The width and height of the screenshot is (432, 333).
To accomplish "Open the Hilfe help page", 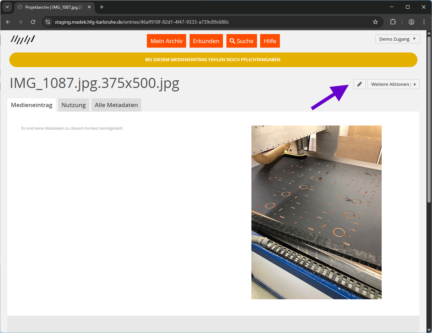I will (270, 41).
